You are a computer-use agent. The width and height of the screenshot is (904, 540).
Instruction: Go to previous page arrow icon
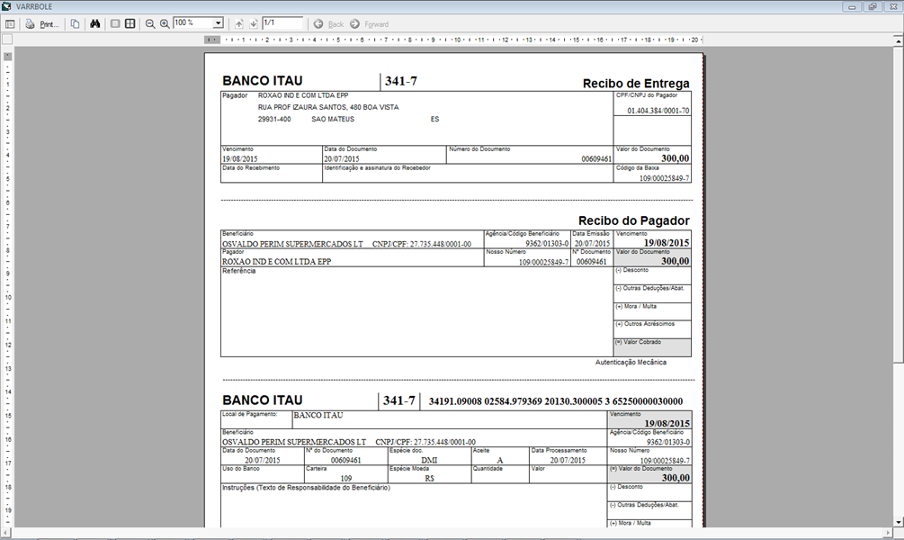pos(238,23)
